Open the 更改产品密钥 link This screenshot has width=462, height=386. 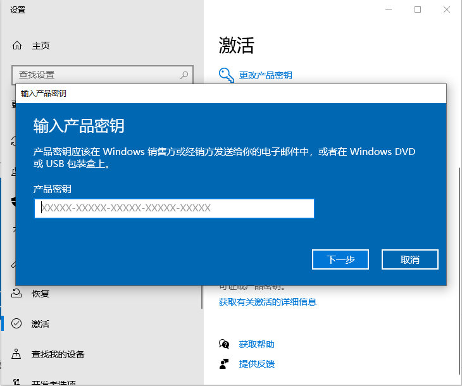(x=265, y=75)
